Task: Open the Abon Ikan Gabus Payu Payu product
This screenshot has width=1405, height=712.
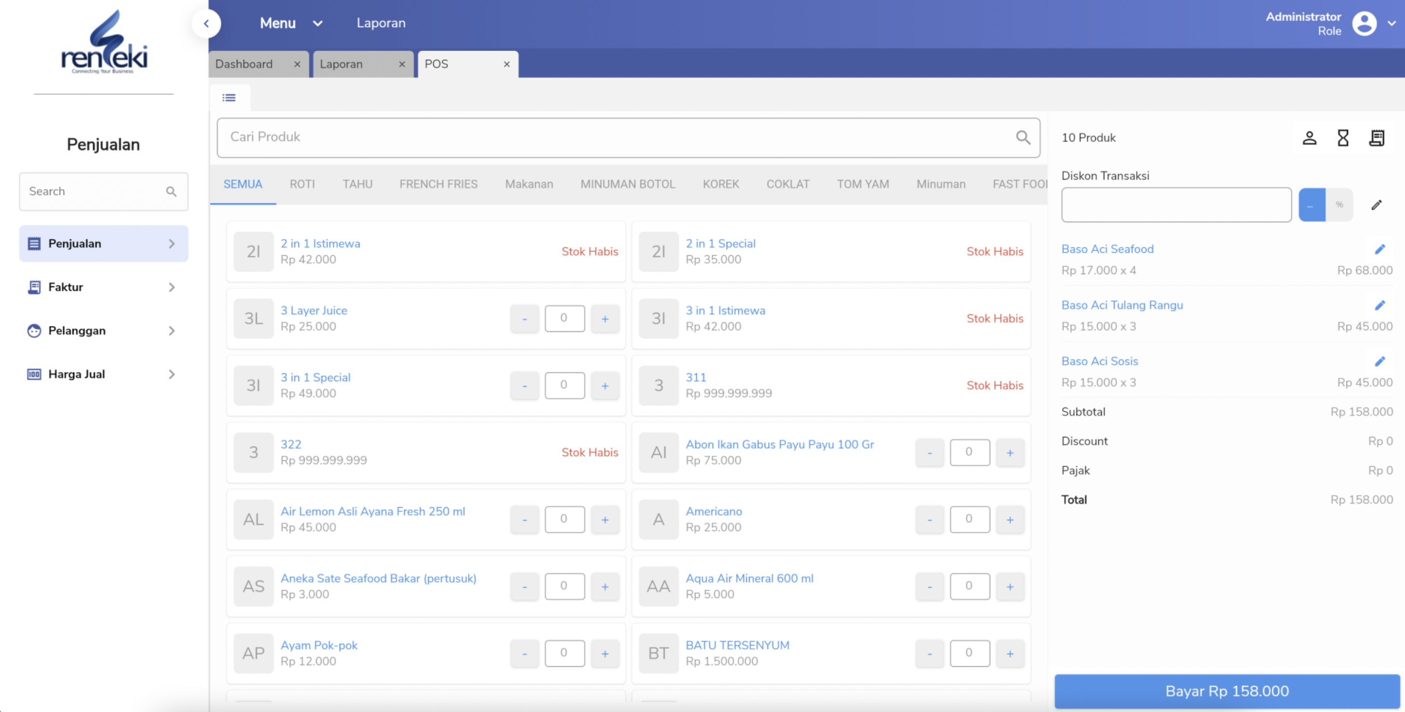Action: coord(780,445)
